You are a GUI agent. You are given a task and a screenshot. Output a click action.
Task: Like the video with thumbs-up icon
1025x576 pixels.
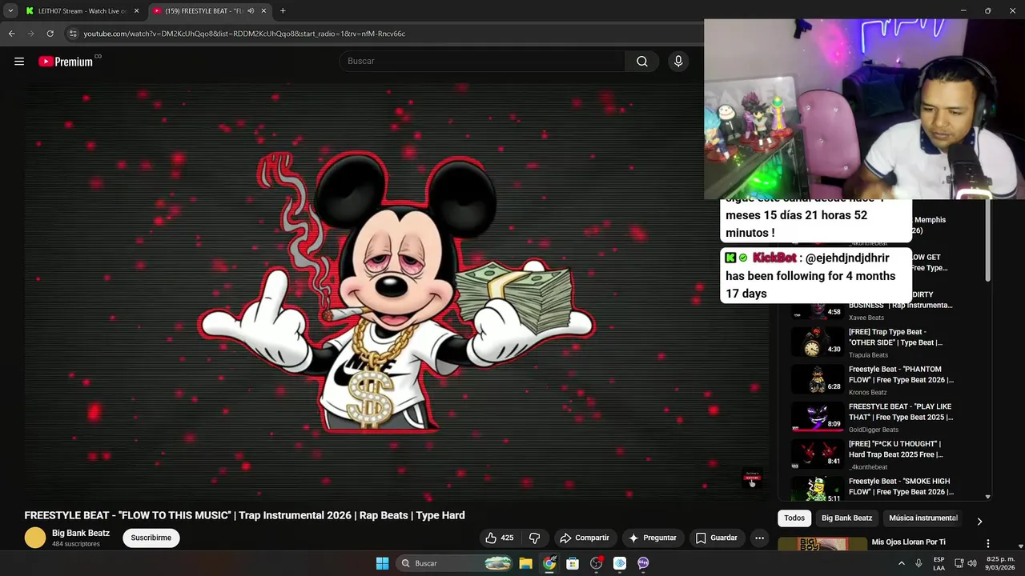[x=491, y=538]
